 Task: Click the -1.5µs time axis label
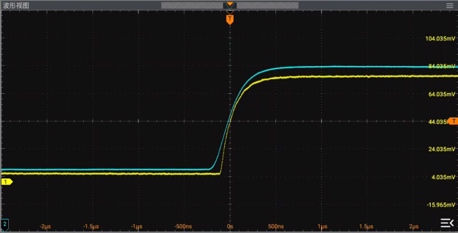91,226
